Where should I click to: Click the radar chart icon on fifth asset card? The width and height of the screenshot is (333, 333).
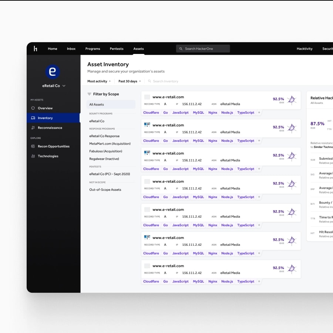pos(292,213)
